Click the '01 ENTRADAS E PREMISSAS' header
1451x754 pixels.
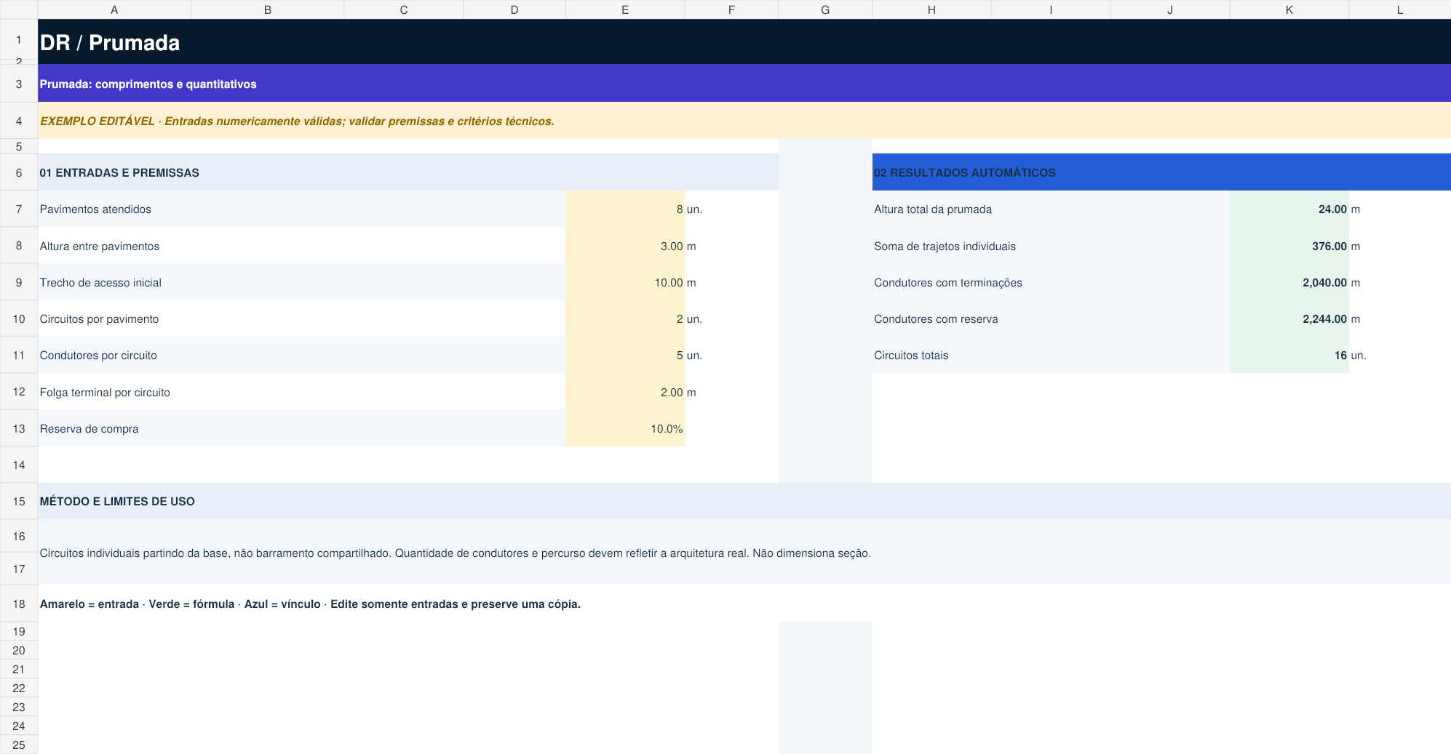pos(408,172)
